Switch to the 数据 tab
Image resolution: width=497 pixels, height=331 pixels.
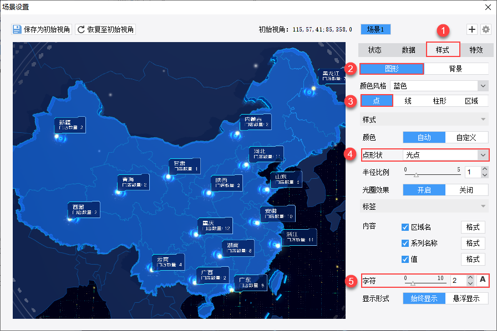point(409,50)
